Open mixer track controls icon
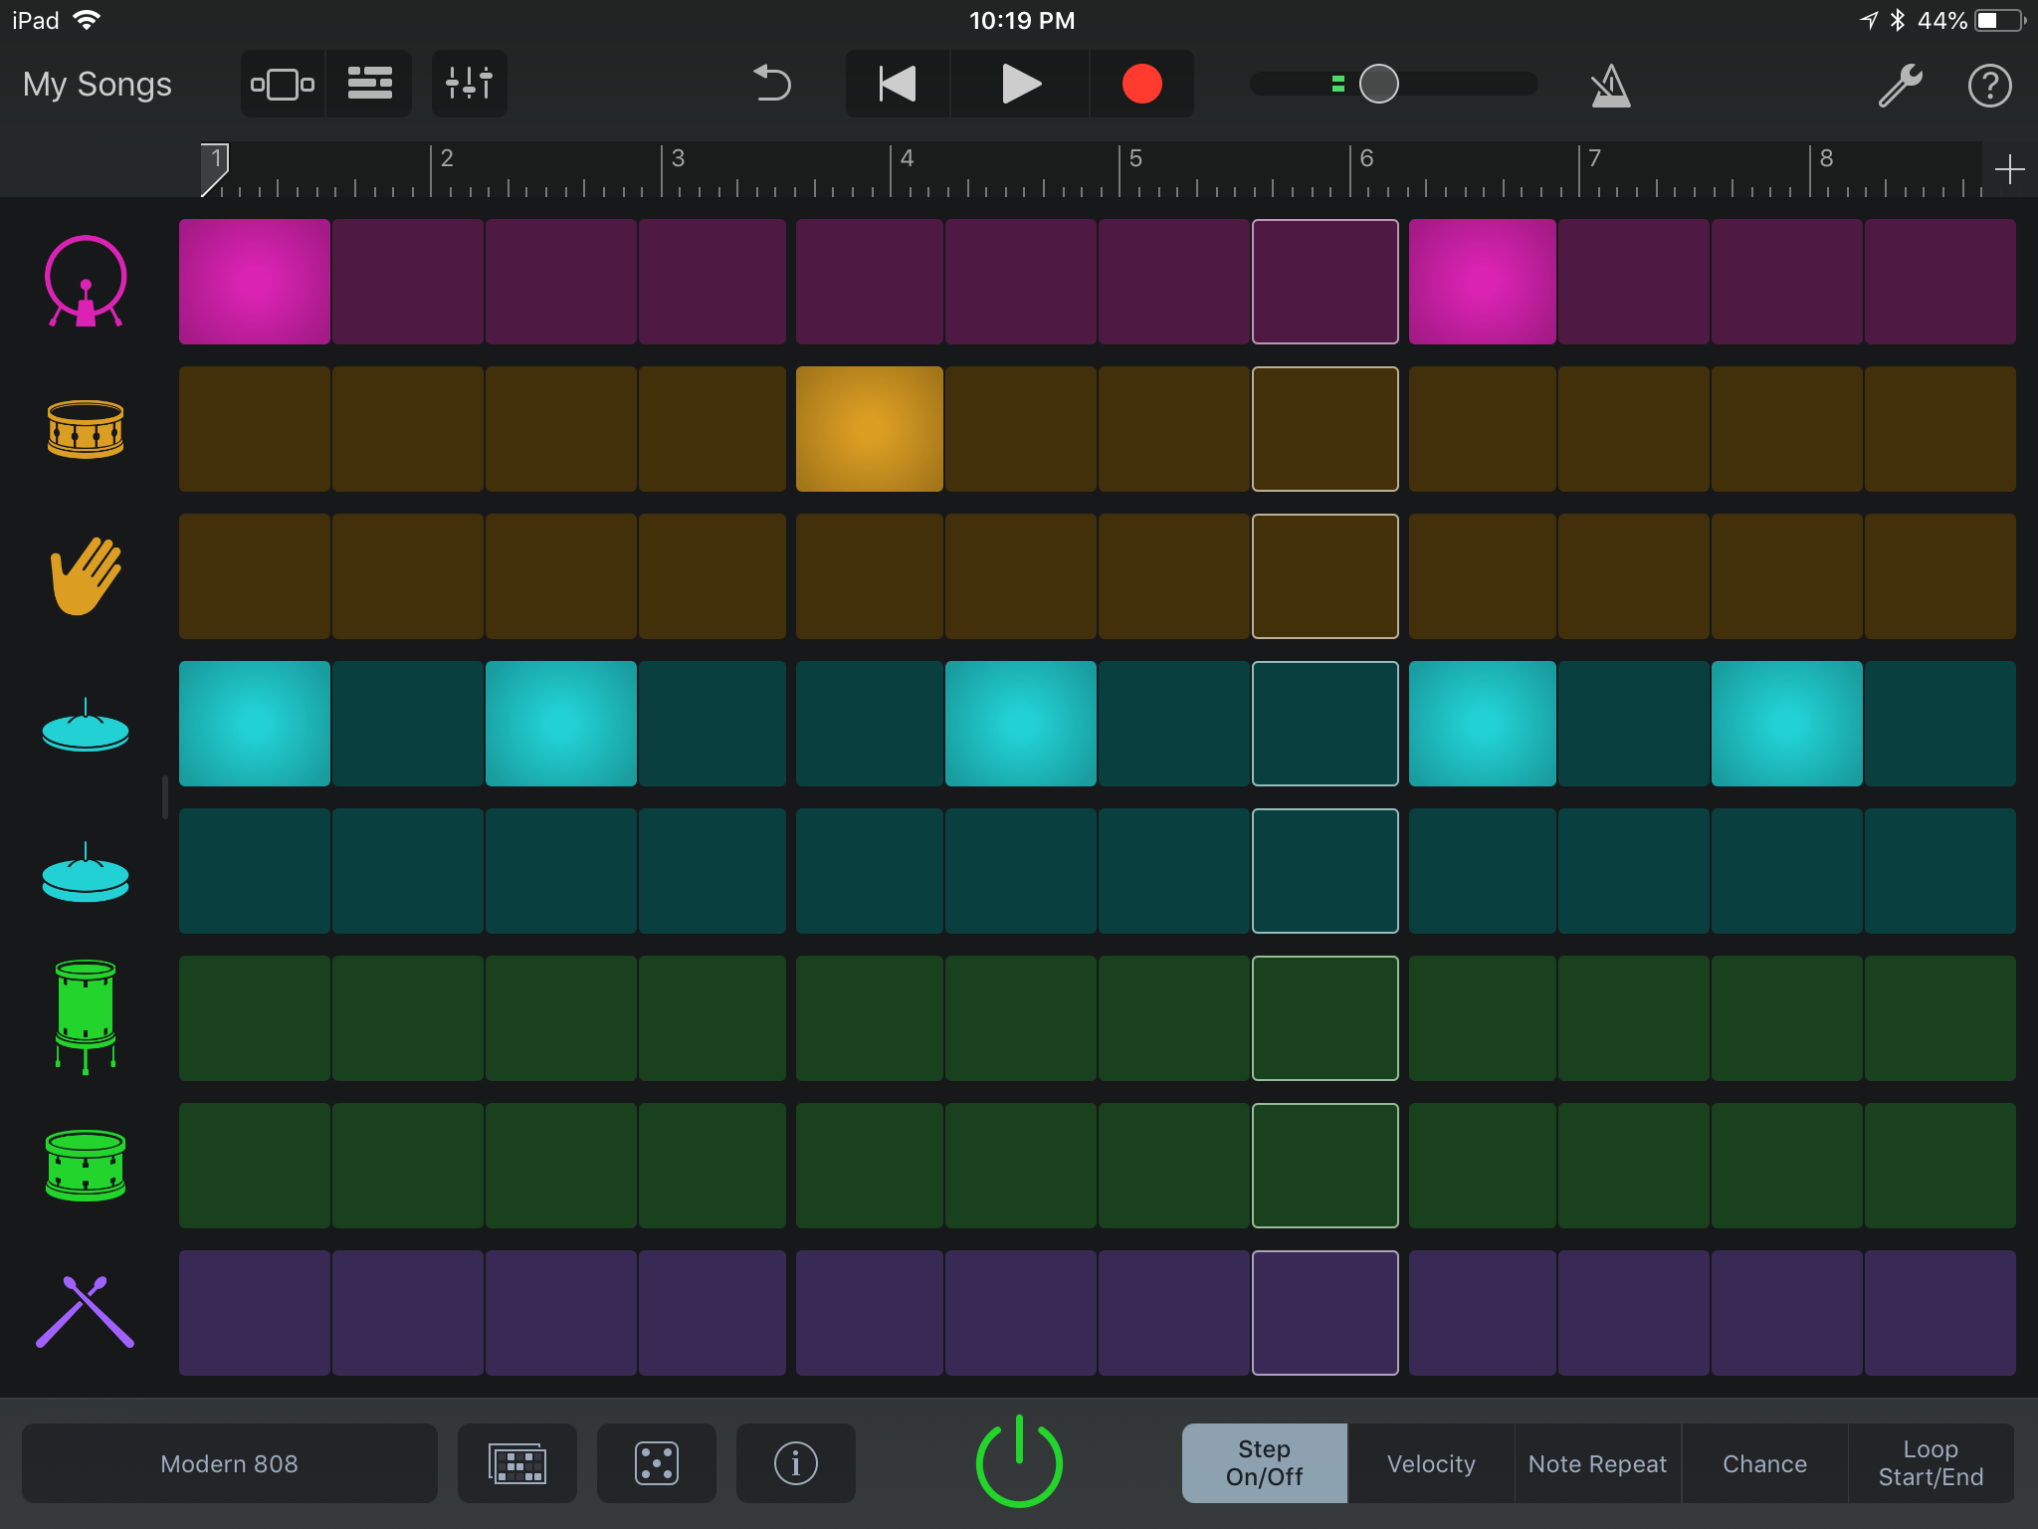This screenshot has width=2038, height=1529. [470, 85]
